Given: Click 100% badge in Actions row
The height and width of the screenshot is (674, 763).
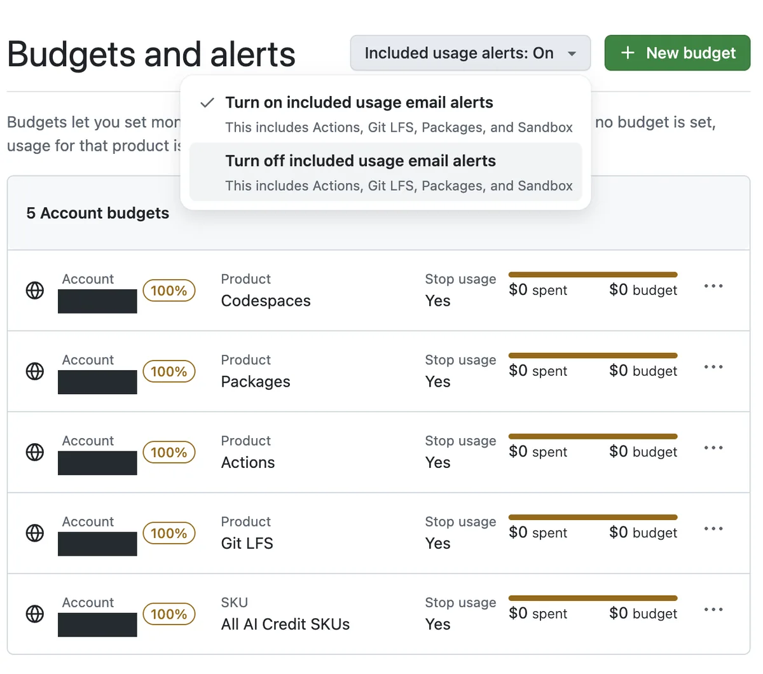Looking at the screenshot, I should pos(168,452).
